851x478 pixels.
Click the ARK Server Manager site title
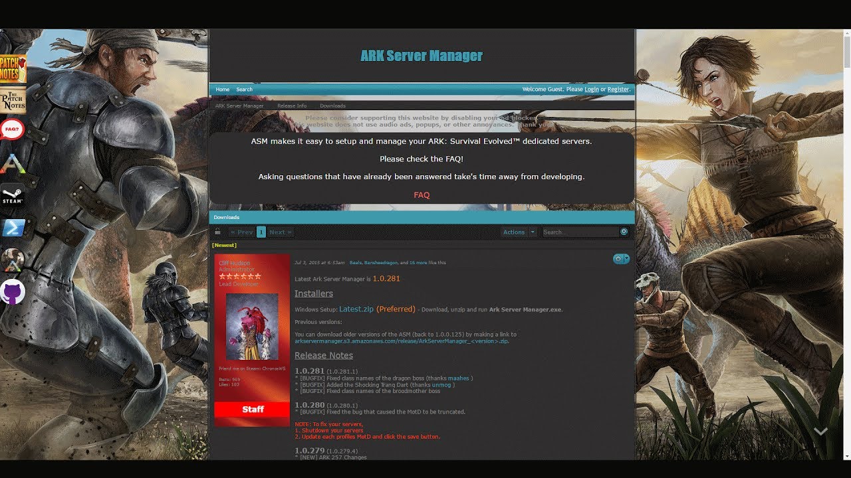(422, 56)
